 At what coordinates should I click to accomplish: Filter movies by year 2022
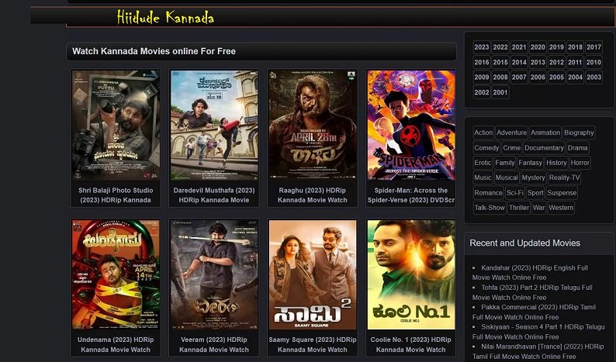click(x=500, y=47)
